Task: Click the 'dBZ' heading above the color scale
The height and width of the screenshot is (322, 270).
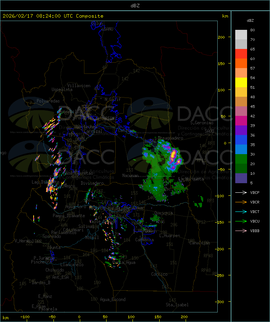Action: pyautogui.click(x=250, y=21)
